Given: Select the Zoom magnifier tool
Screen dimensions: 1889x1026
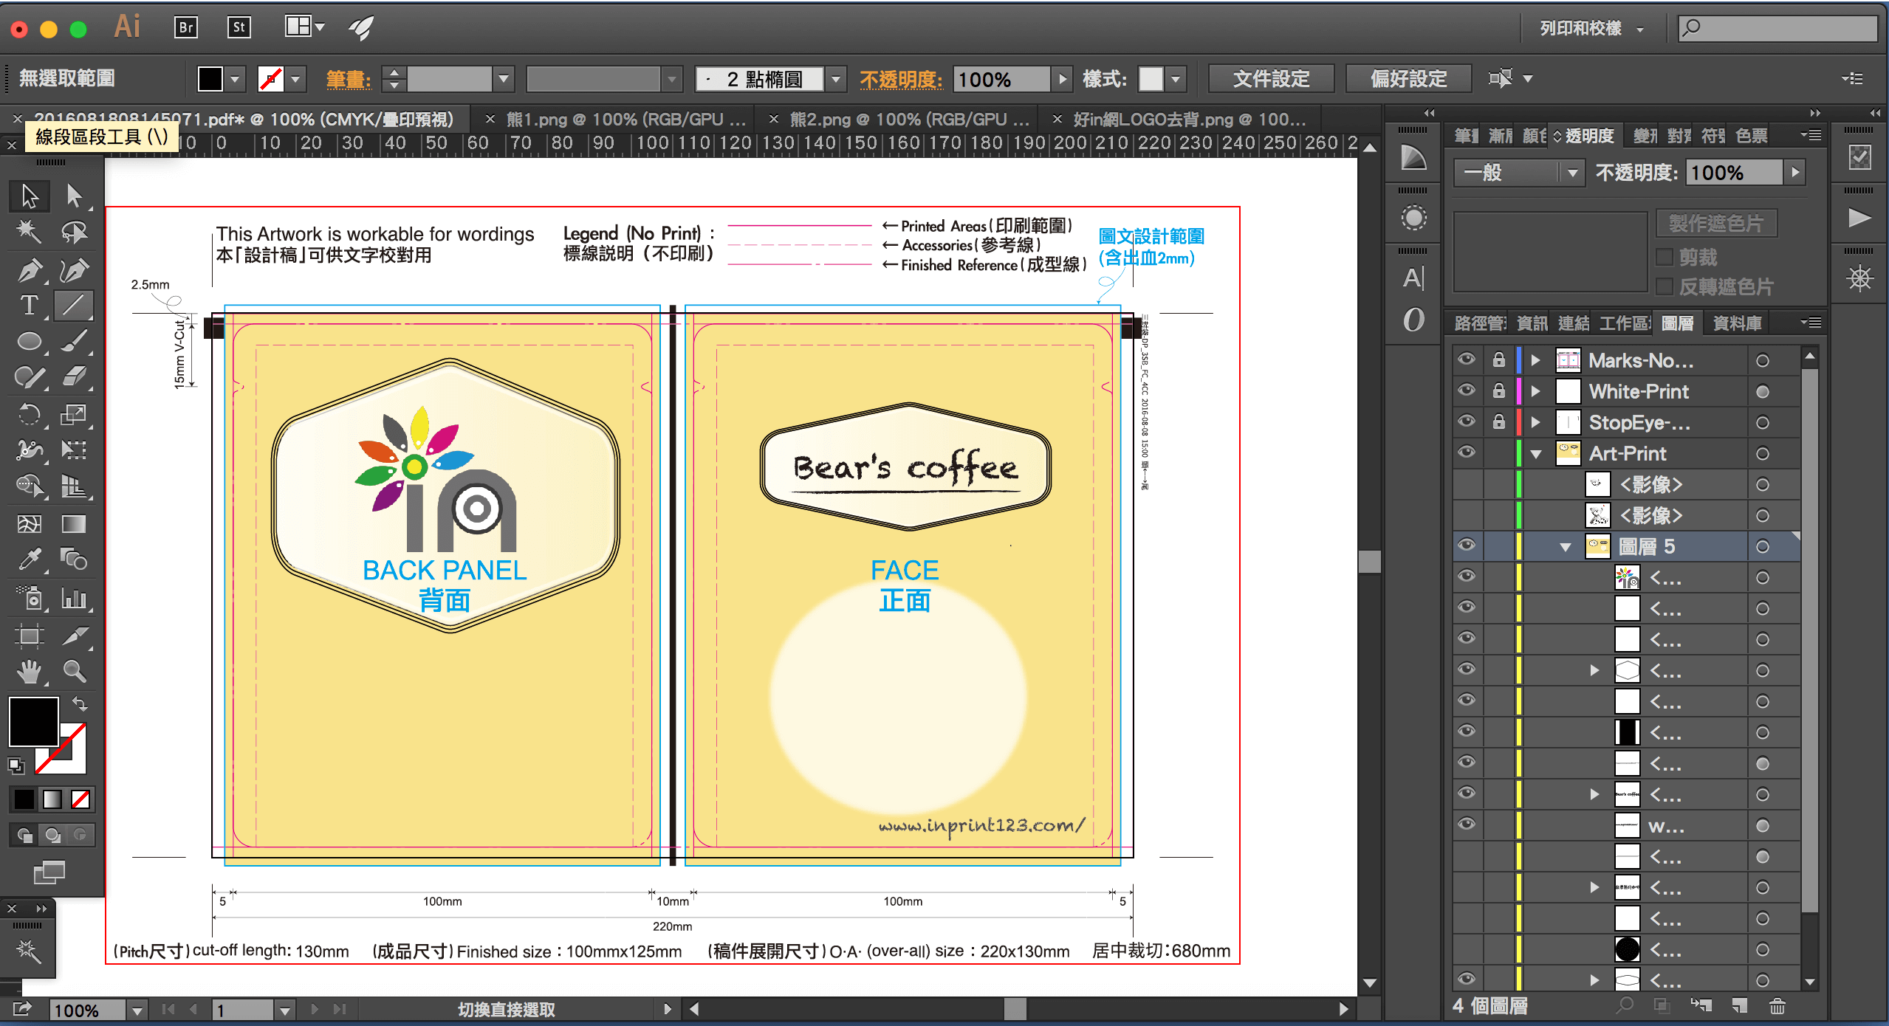Looking at the screenshot, I should pos(74,672).
